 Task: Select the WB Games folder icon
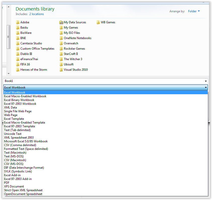[x=98, y=22]
